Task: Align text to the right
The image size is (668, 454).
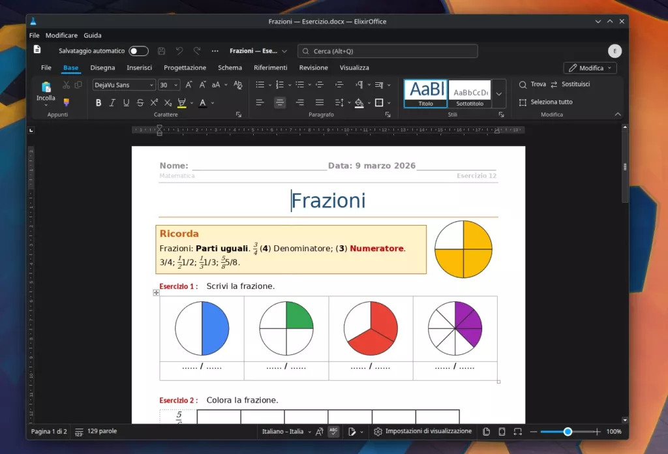Action: point(300,102)
